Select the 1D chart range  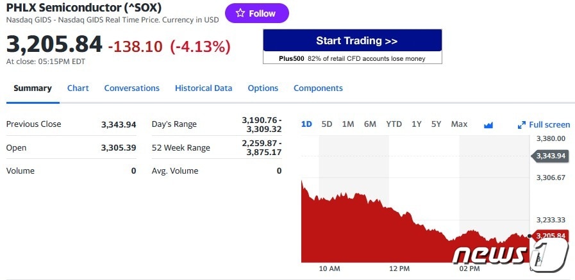click(x=306, y=124)
